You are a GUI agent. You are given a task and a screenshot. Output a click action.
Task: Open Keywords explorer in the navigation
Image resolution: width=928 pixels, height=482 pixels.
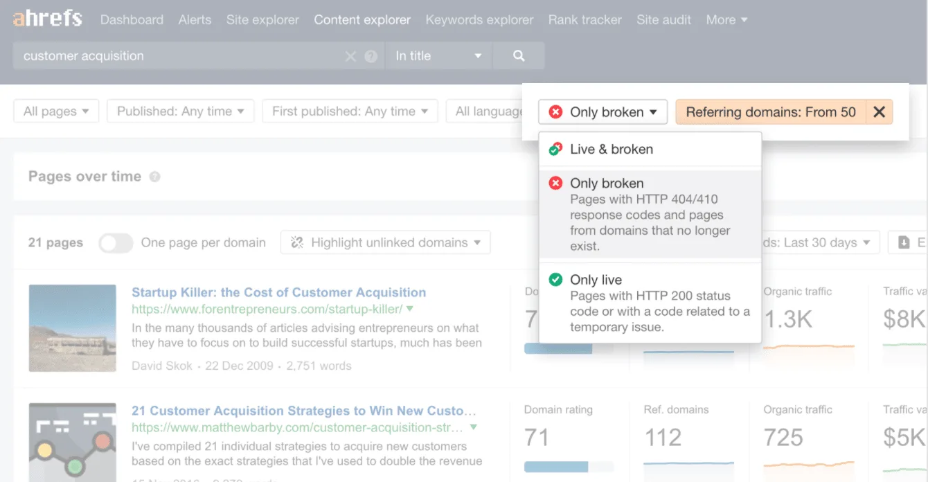coord(479,20)
